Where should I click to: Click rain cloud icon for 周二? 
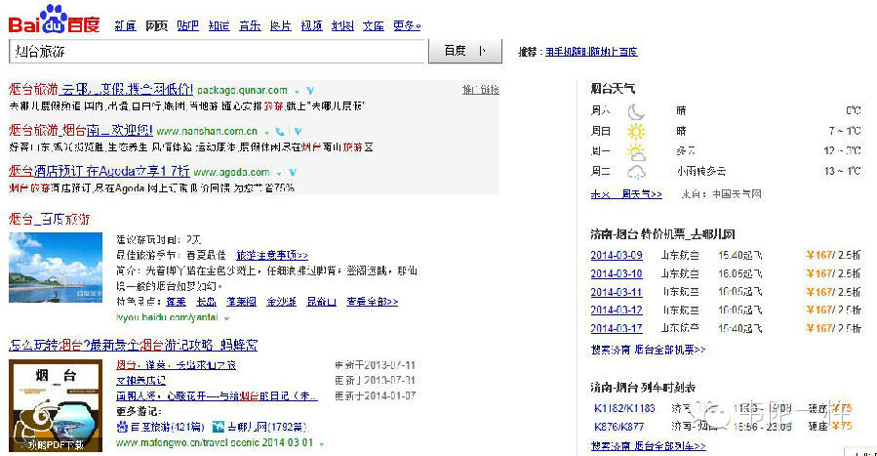coord(636,172)
